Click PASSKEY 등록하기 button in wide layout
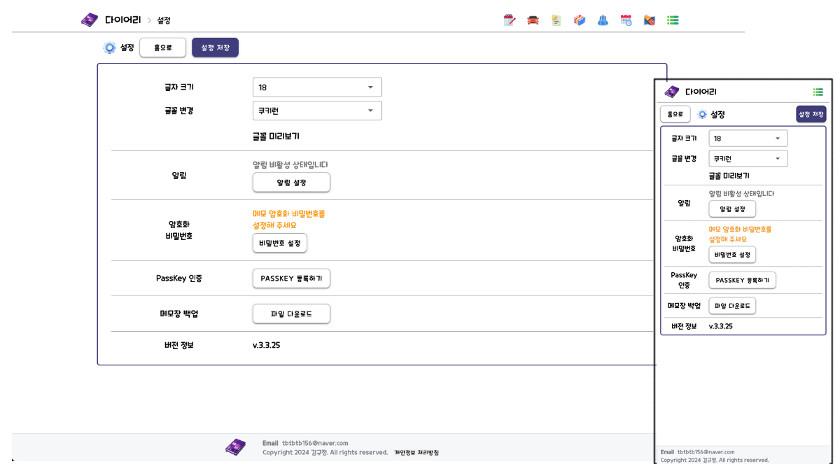This screenshot has width=840, height=464. 290,279
